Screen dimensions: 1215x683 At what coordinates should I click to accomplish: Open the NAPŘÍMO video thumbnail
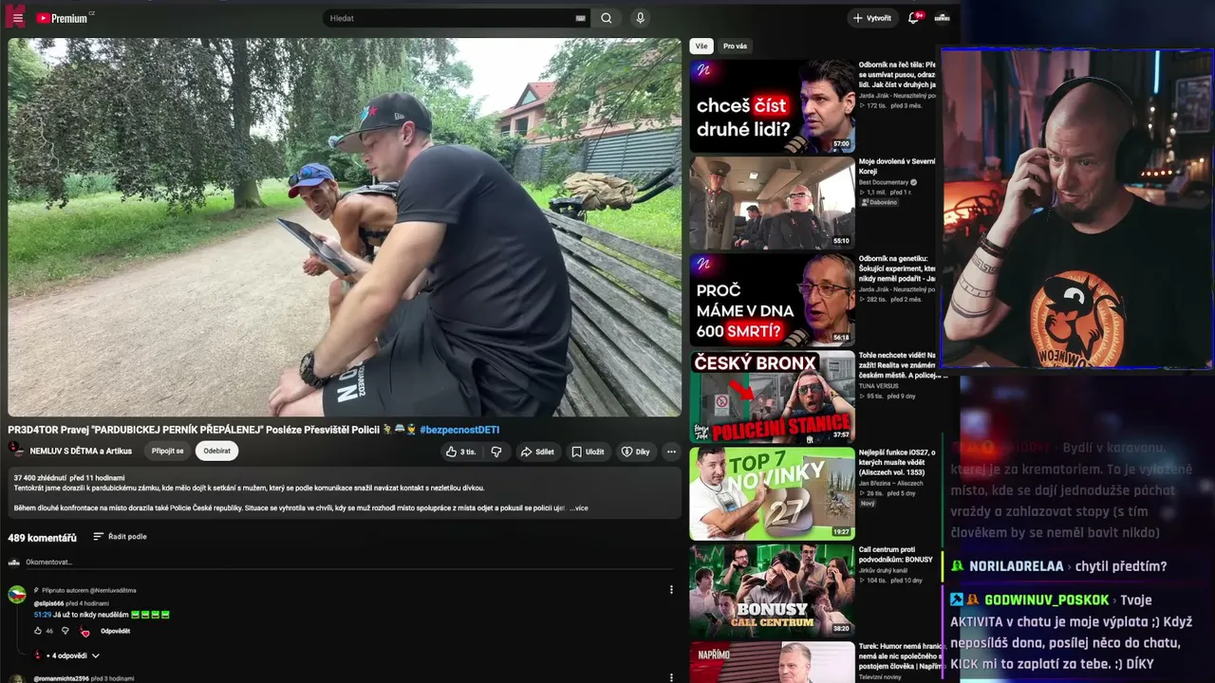pos(772,662)
